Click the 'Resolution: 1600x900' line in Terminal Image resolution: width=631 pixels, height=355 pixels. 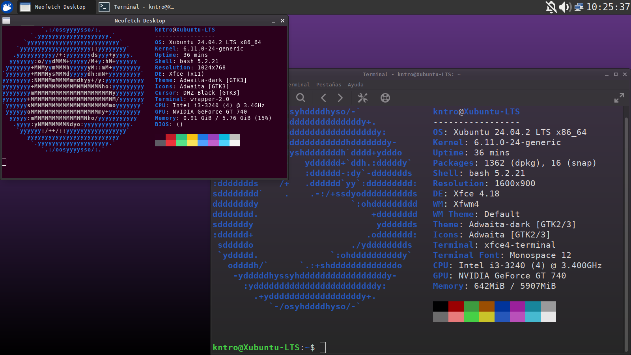click(484, 183)
